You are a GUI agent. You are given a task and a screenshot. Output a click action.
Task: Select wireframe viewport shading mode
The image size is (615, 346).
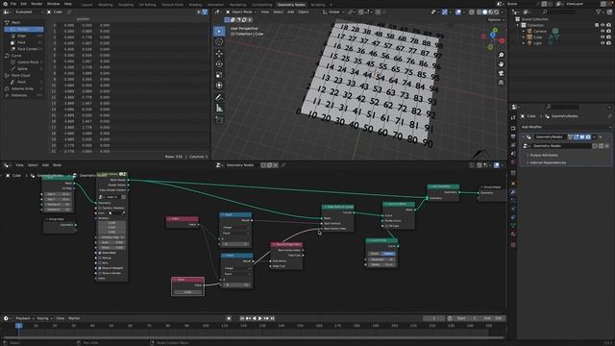point(480,12)
